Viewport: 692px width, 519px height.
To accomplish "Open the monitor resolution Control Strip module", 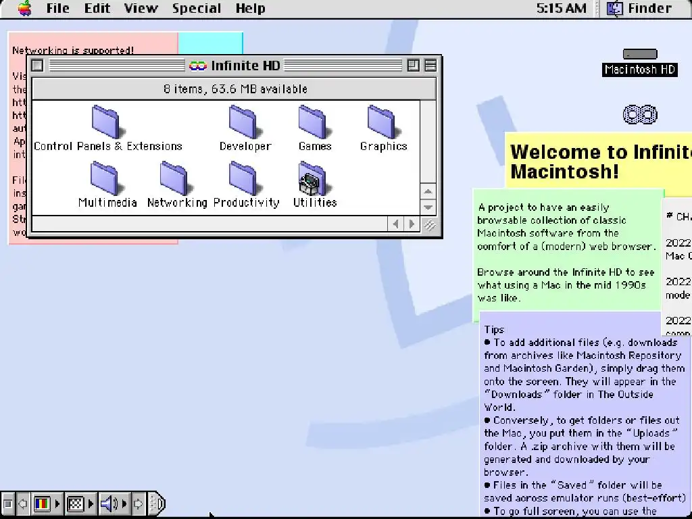I will tap(80, 503).
